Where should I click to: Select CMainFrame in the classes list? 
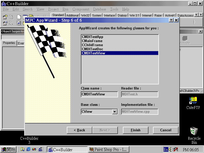[x=120, y=41]
